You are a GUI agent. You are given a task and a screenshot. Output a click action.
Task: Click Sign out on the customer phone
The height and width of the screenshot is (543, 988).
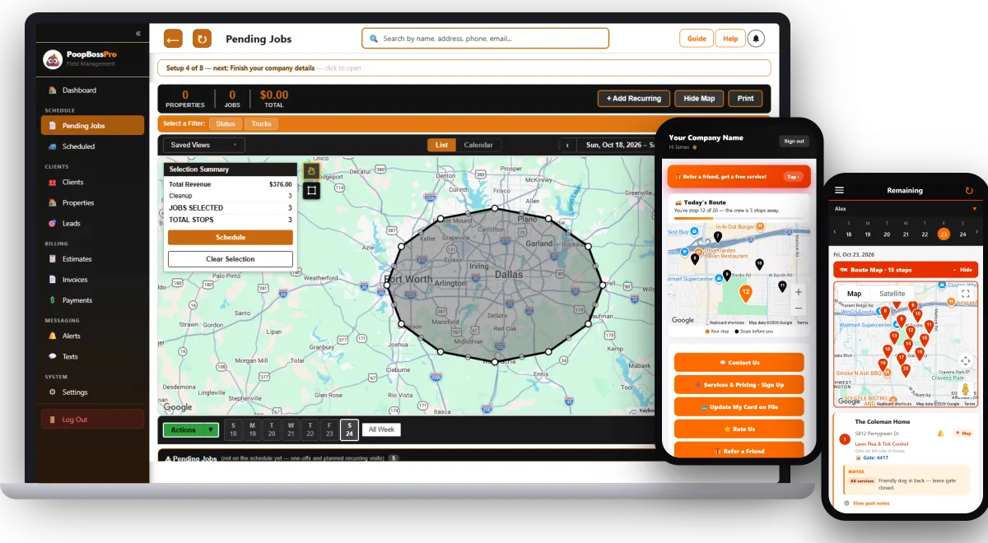[x=794, y=142]
